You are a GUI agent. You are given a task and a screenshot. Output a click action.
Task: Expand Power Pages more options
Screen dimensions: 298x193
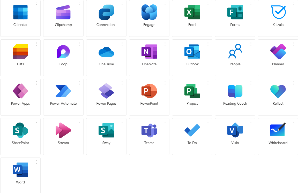122,83
